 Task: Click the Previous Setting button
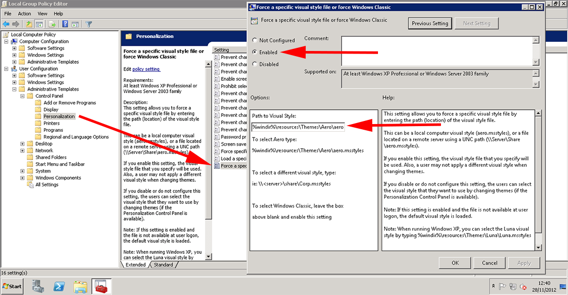tap(430, 24)
